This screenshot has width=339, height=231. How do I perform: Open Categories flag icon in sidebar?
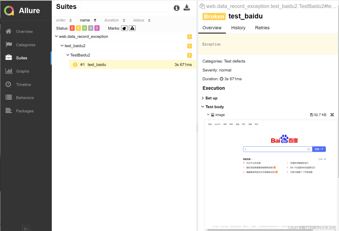[x=9, y=45]
